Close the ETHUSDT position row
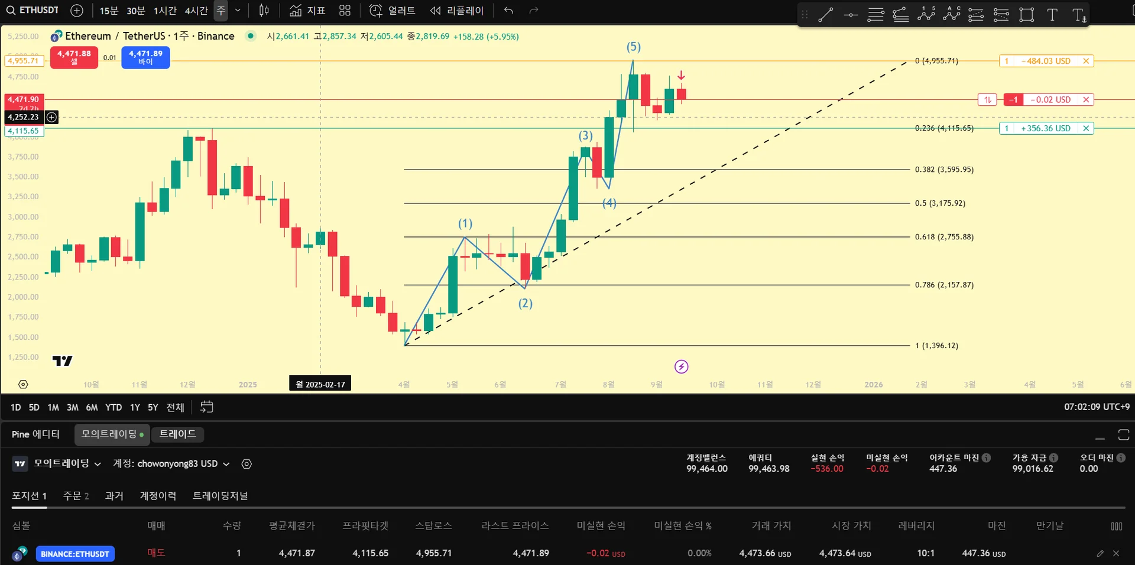The height and width of the screenshot is (565, 1135). click(x=1116, y=554)
